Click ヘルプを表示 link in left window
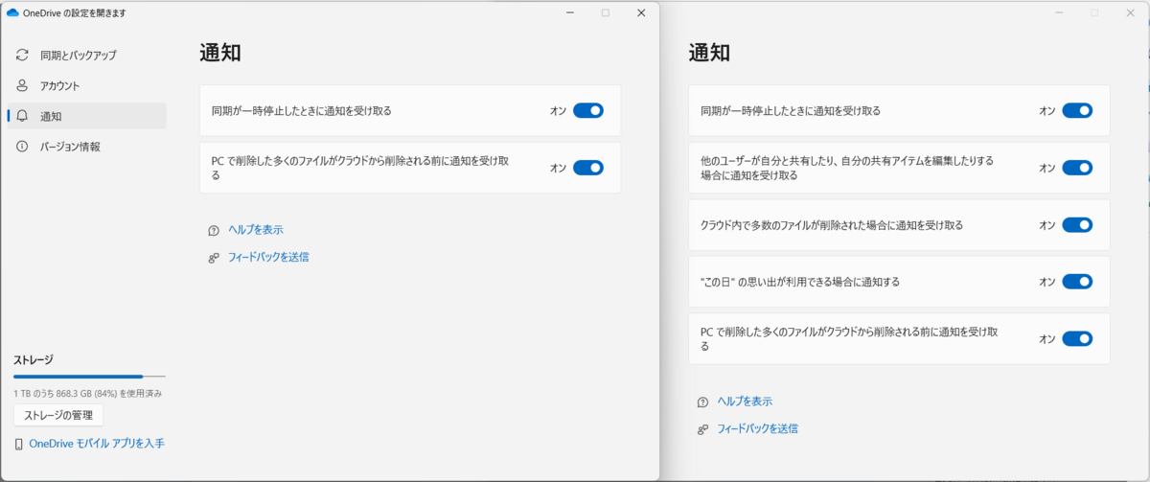This screenshot has width=1150, height=482. (256, 230)
